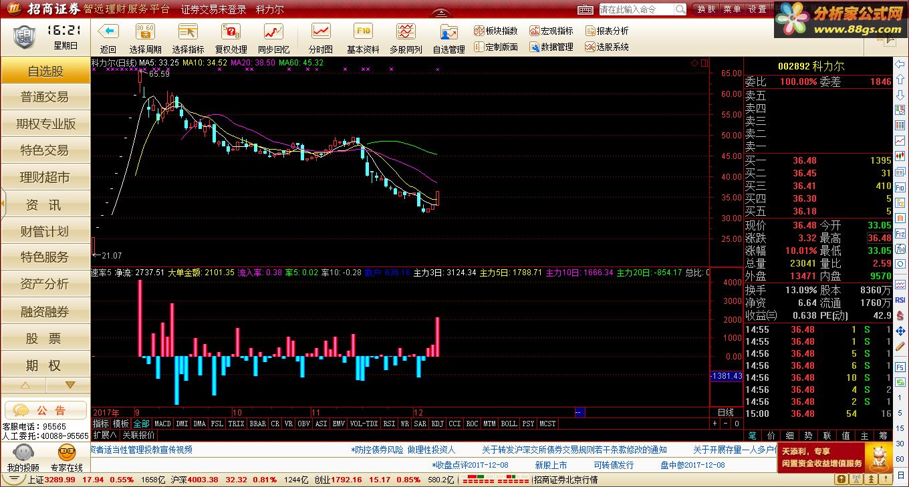Click the chart zoom-out minus button
This screenshot has height=487, width=909.
pos(726,424)
